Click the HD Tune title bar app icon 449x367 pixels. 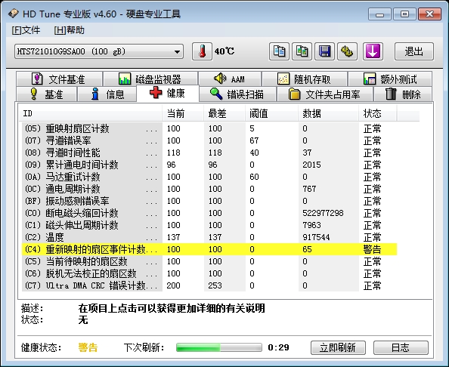tap(13, 14)
